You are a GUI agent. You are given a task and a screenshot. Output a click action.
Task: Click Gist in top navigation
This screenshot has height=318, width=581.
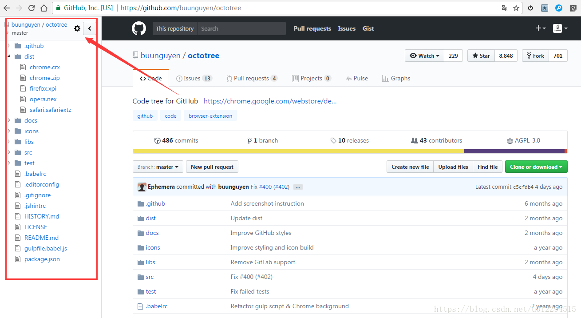click(x=368, y=28)
